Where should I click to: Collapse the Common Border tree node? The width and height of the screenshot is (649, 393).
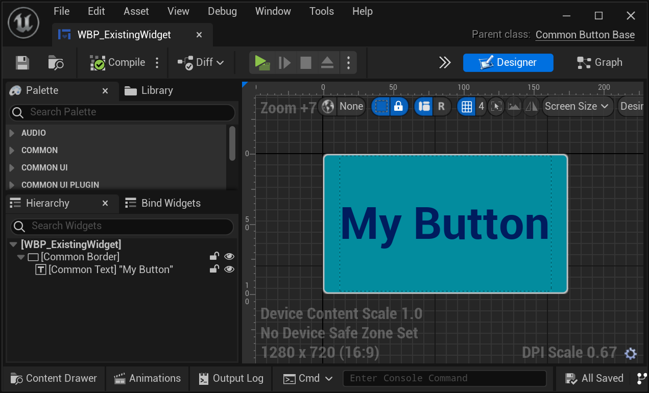tap(21, 257)
